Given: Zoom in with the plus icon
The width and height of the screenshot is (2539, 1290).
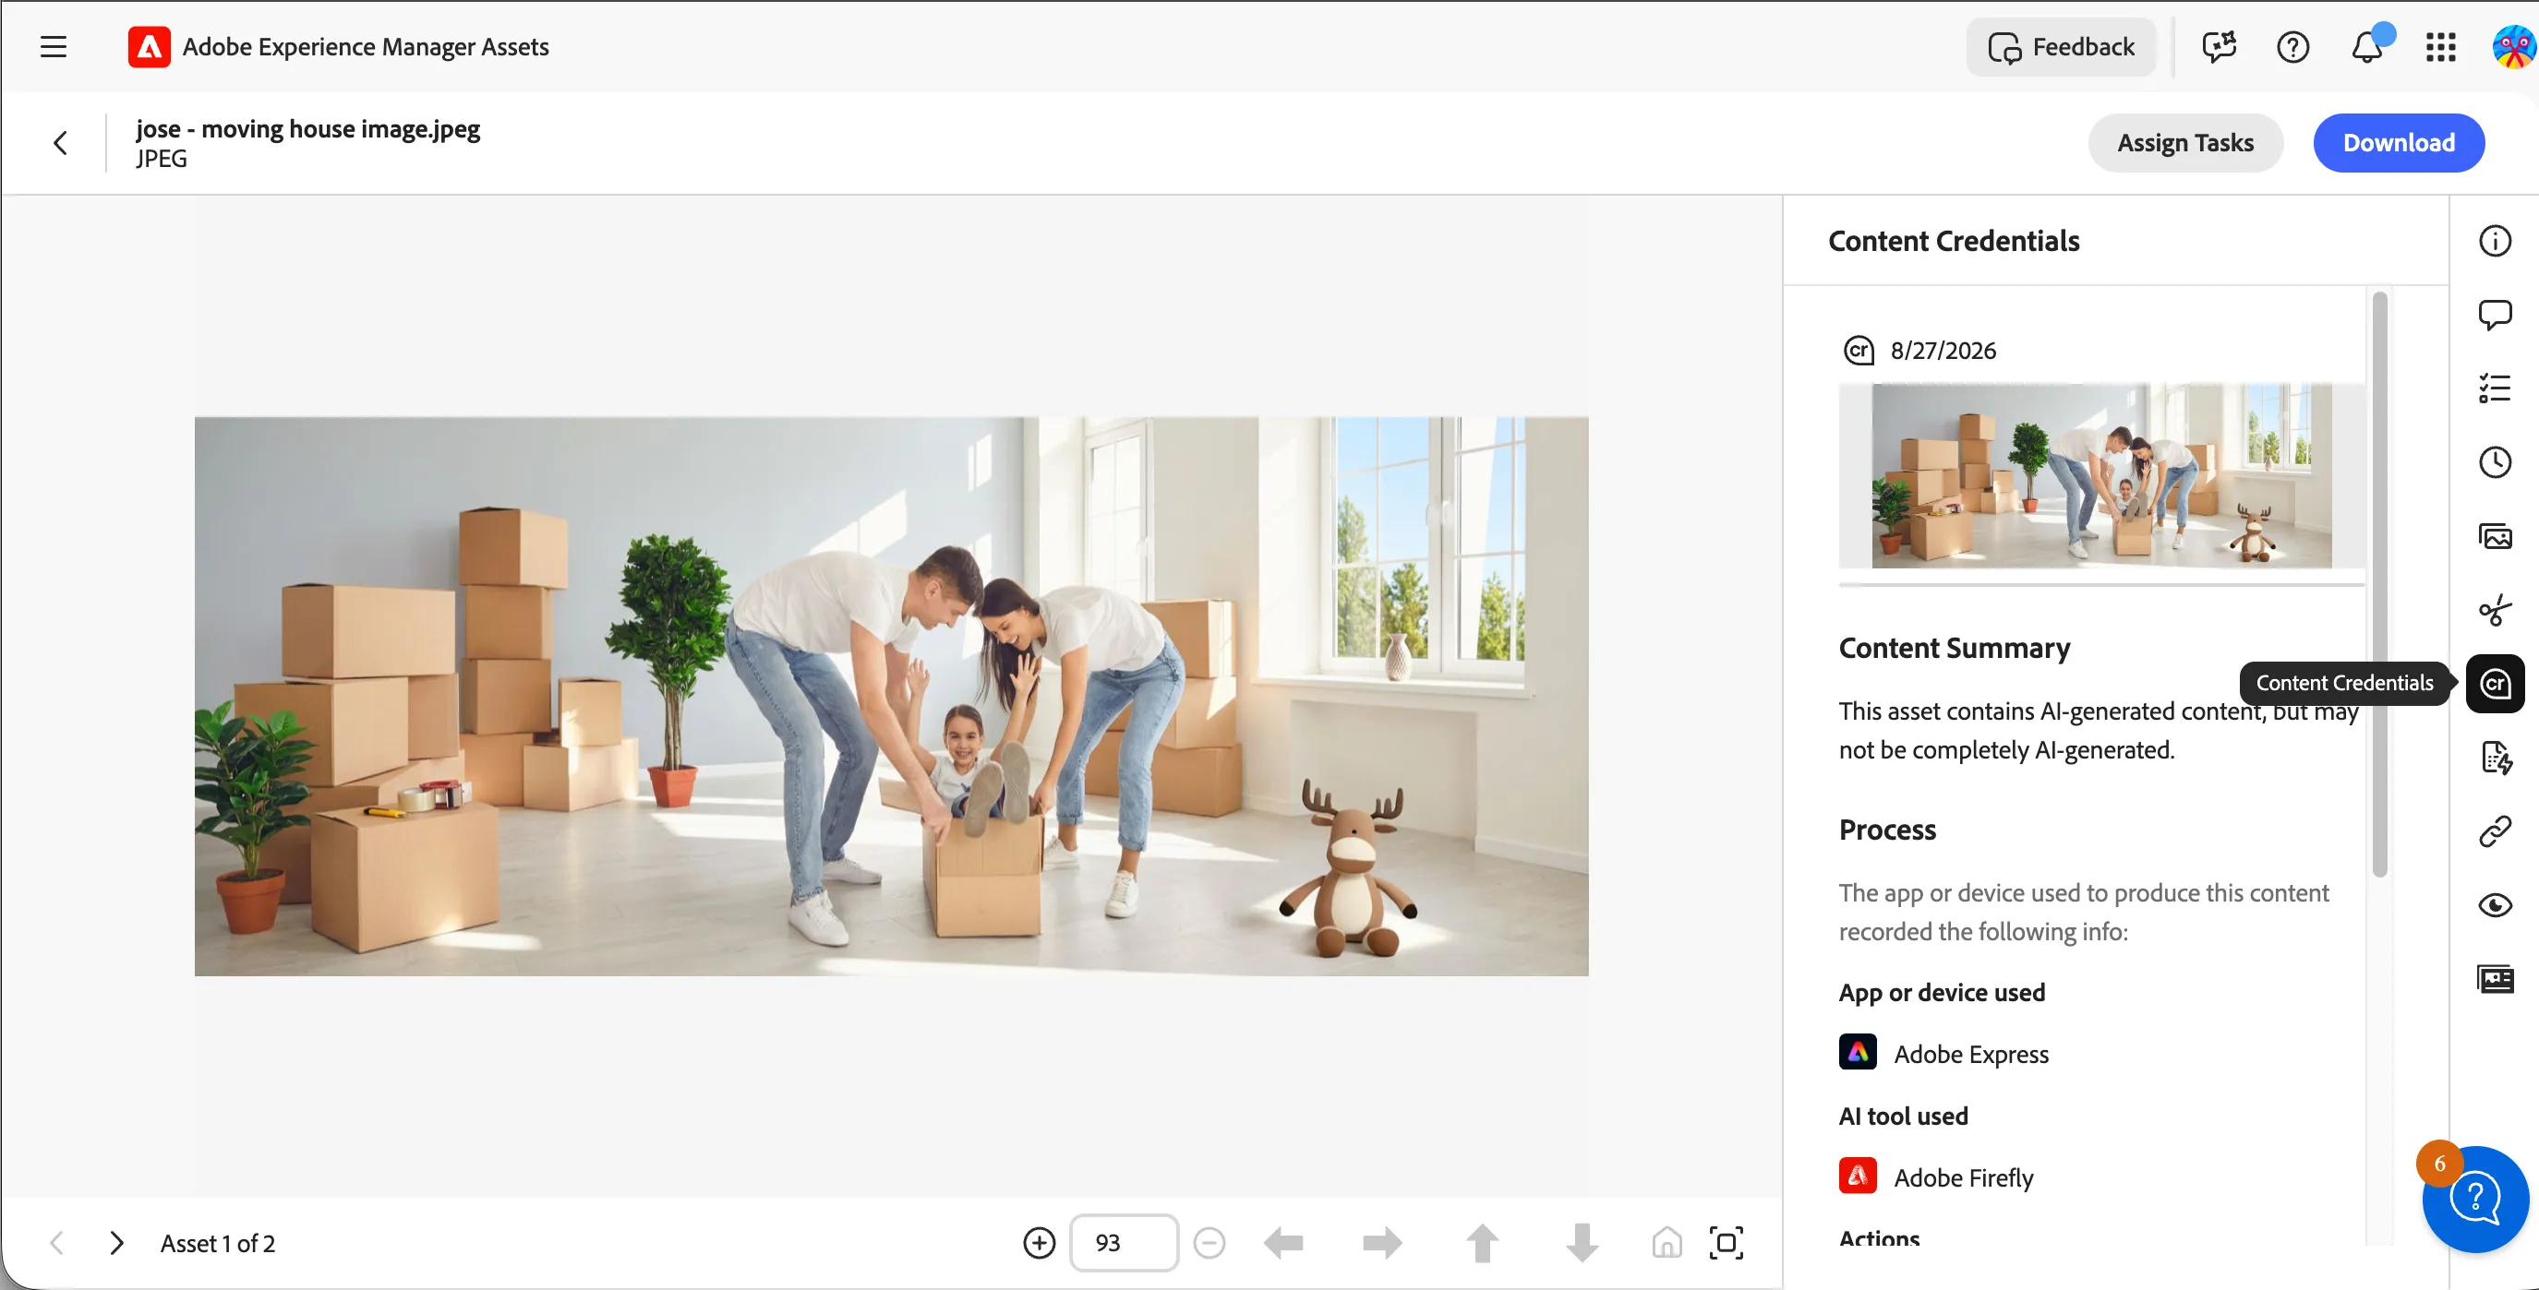Looking at the screenshot, I should 1039,1243.
